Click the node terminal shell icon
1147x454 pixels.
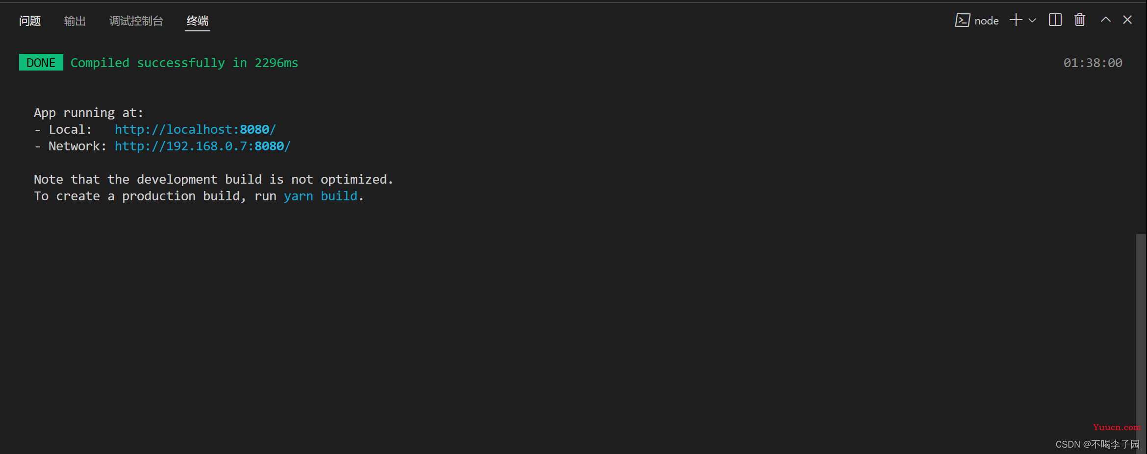[962, 20]
